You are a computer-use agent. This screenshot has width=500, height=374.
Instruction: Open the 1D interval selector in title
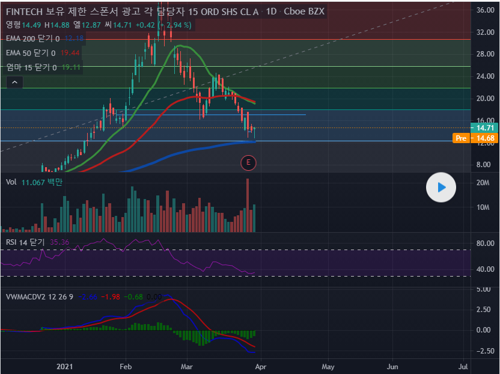click(272, 12)
